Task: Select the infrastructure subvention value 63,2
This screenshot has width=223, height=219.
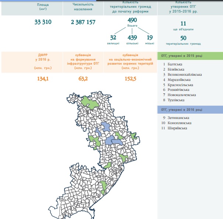Action: coord(83,78)
